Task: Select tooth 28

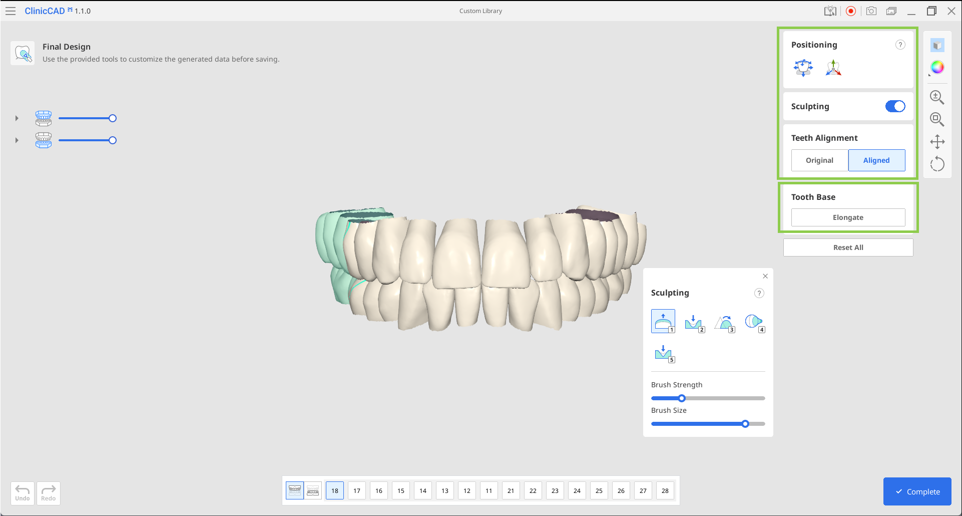Action: [x=665, y=490]
